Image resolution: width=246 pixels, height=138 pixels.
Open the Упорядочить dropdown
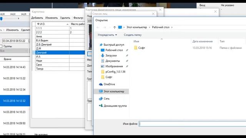coord(107,35)
